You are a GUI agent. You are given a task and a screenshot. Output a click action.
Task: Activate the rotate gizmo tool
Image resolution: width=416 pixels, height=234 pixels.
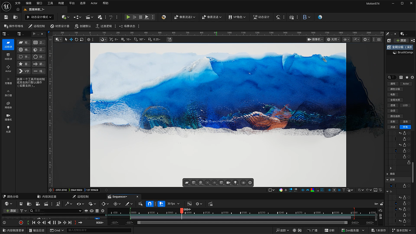(76, 39)
